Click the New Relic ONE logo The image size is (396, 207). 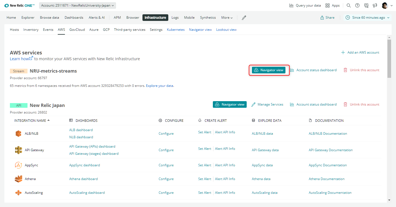pyautogui.click(x=20, y=5)
